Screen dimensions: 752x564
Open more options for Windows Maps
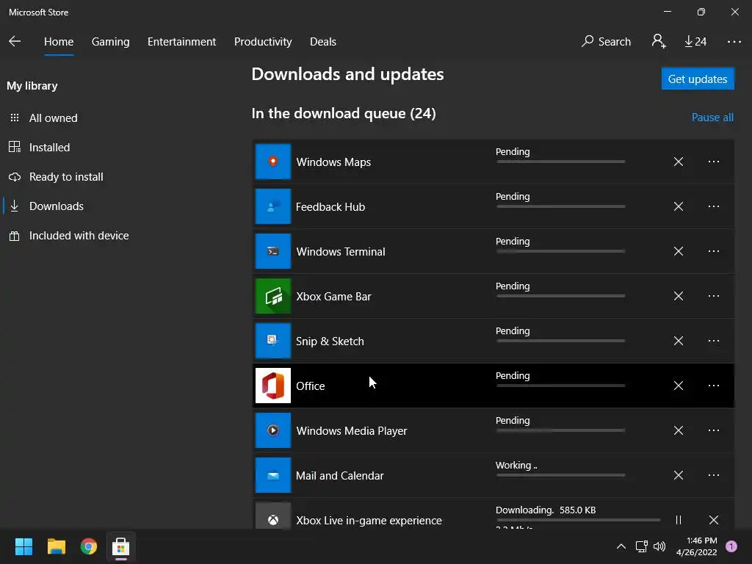(x=714, y=162)
